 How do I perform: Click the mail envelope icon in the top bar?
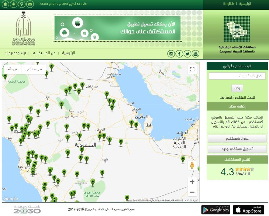pyautogui.click(x=30, y=4)
